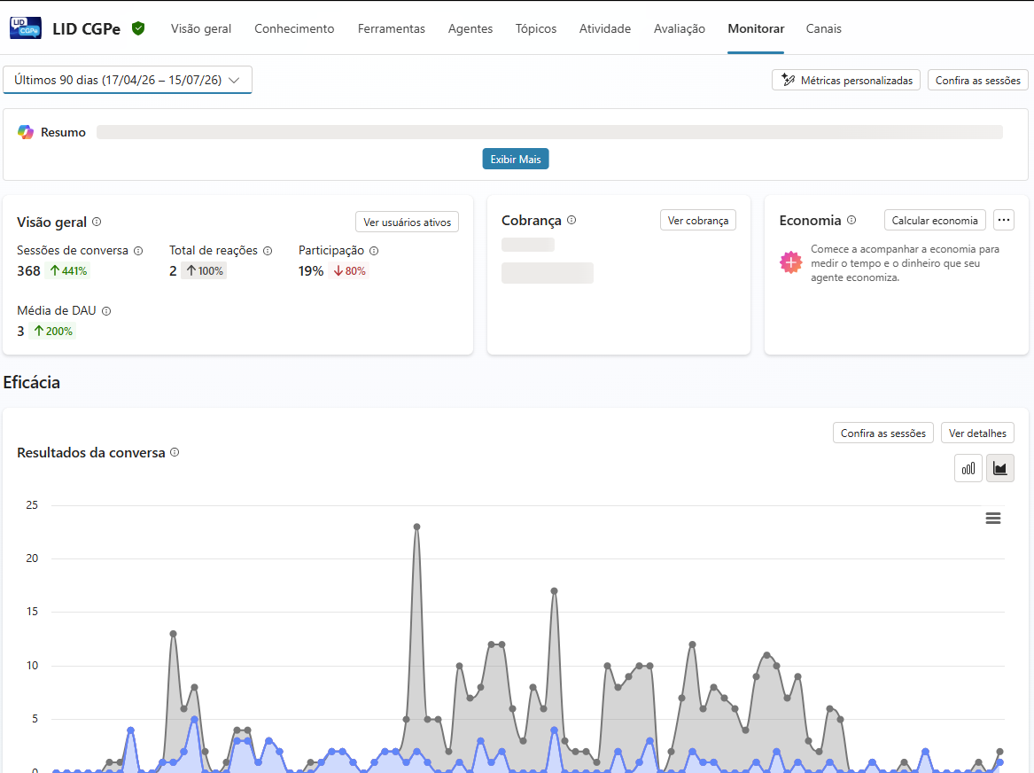Open the chart hamburger context menu

pos(993,519)
